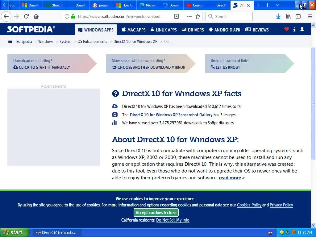Viewport: 316px width, 237px height.
Task: Go to DirectX 10 for Windows XP breadcrumb
Action: (135, 41)
